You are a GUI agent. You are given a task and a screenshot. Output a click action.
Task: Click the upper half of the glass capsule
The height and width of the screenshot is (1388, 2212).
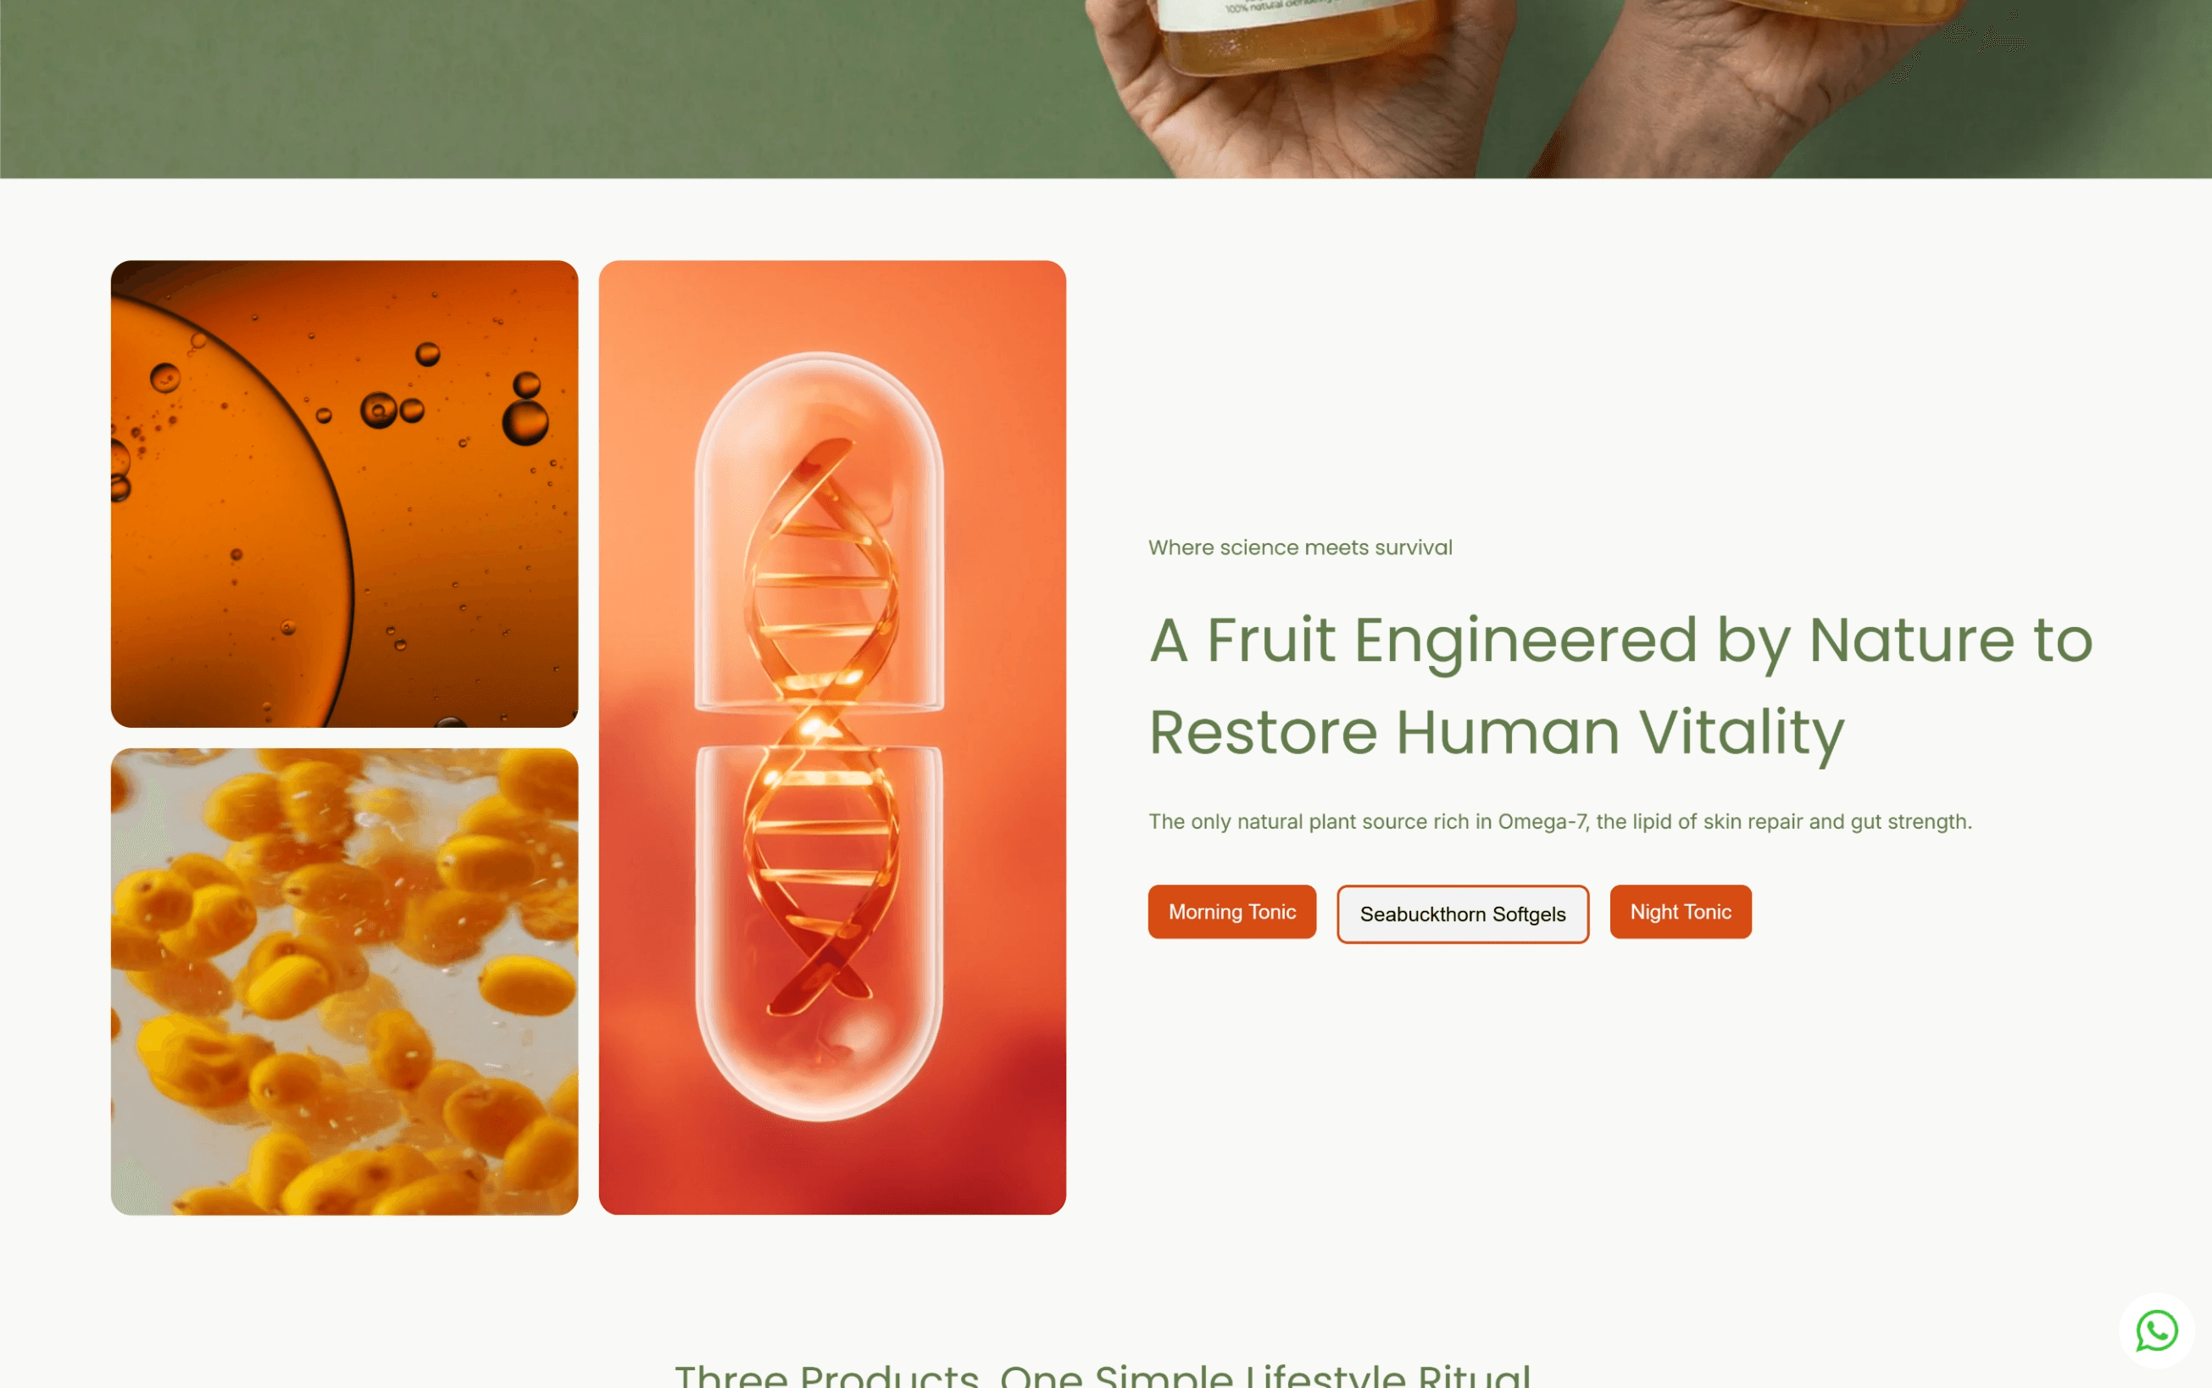pos(819,532)
